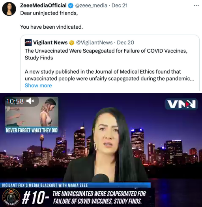Click the quoted tweet headline text
The width and height of the screenshot is (202, 207).
pos(106,54)
